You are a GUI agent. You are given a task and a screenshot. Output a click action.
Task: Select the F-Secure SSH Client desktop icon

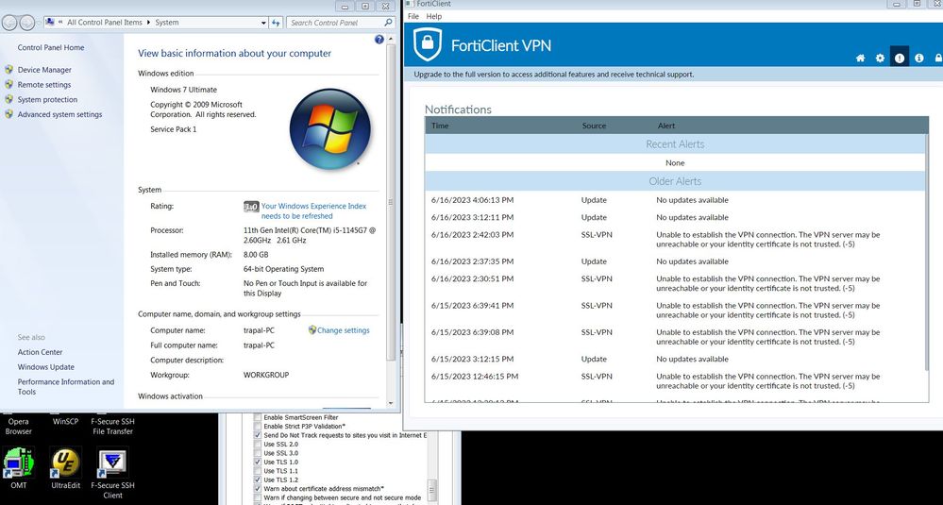coord(112,463)
